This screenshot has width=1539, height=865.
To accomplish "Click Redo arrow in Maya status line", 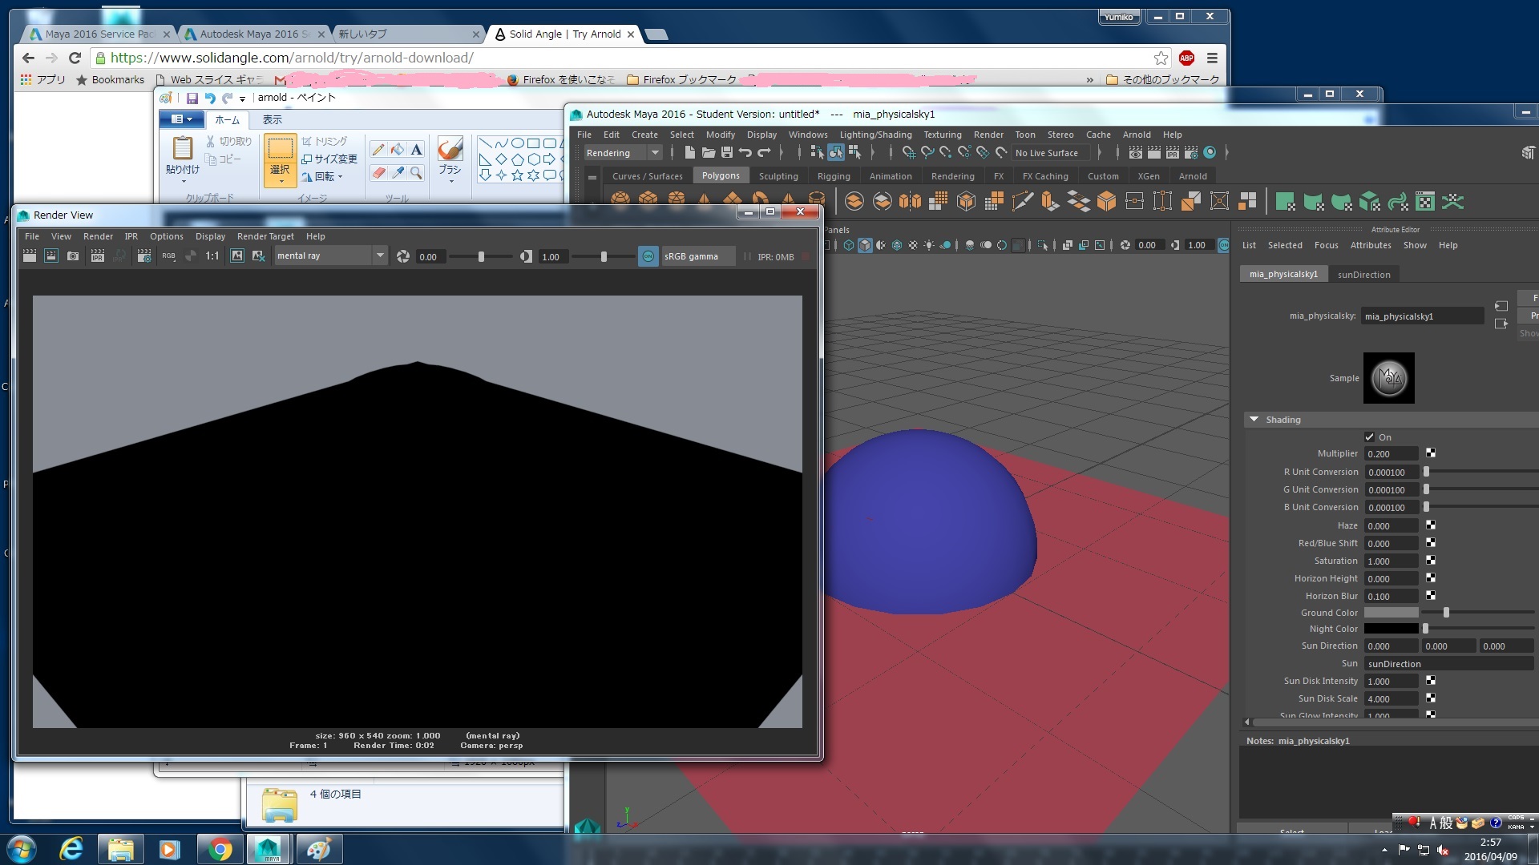I will coord(764,152).
